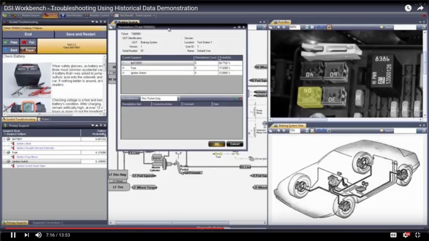Open YouTube video settings gear

[x=406, y=235]
